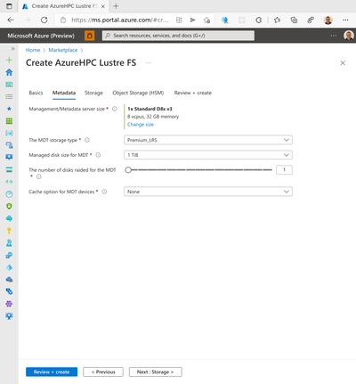Open the Virtual networks angle brackets icon

(x=9, y=182)
